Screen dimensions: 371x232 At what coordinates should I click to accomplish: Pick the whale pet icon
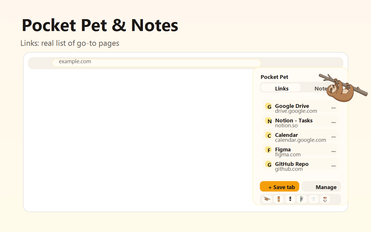click(x=313, y=199)
